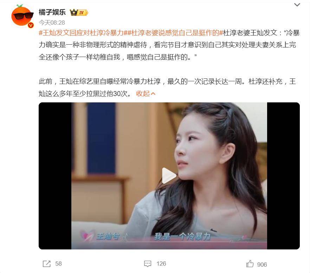Click the 王灿 name caption in video
Viewport: 310px width, 273px height.
(x=108, y=236)
